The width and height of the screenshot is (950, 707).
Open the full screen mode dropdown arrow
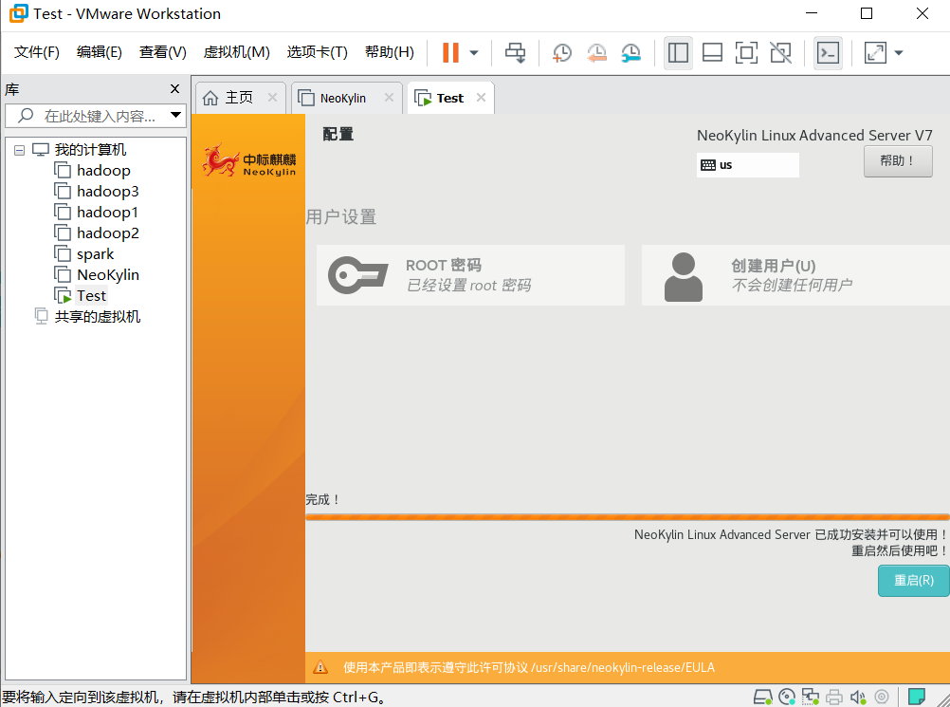point(899,52)
